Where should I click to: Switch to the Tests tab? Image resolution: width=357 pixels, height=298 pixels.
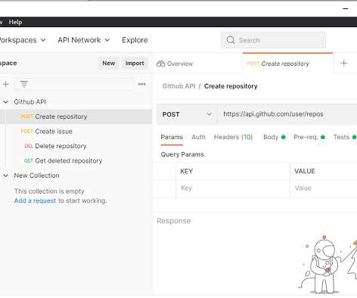[x=345, y=137]
